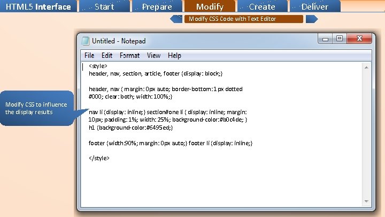Click the footer {width:90% line
The height and width of the screenshot is (217, 385).
(171, 143)
